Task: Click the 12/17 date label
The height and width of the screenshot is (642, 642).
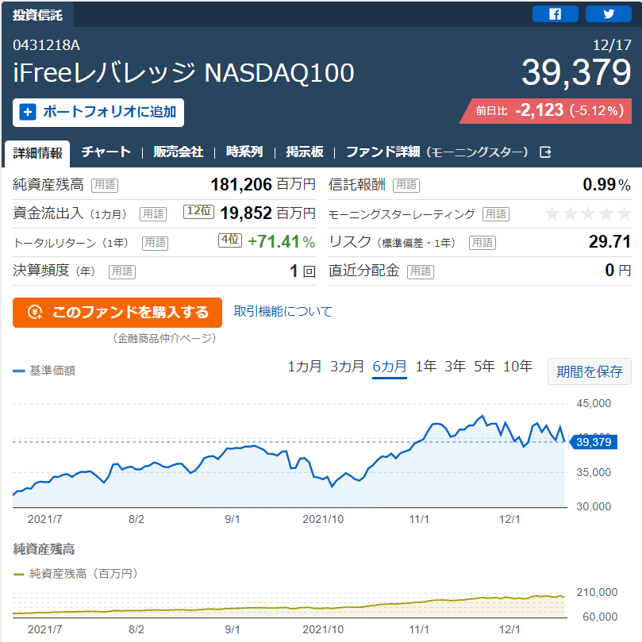Action: 612,45
